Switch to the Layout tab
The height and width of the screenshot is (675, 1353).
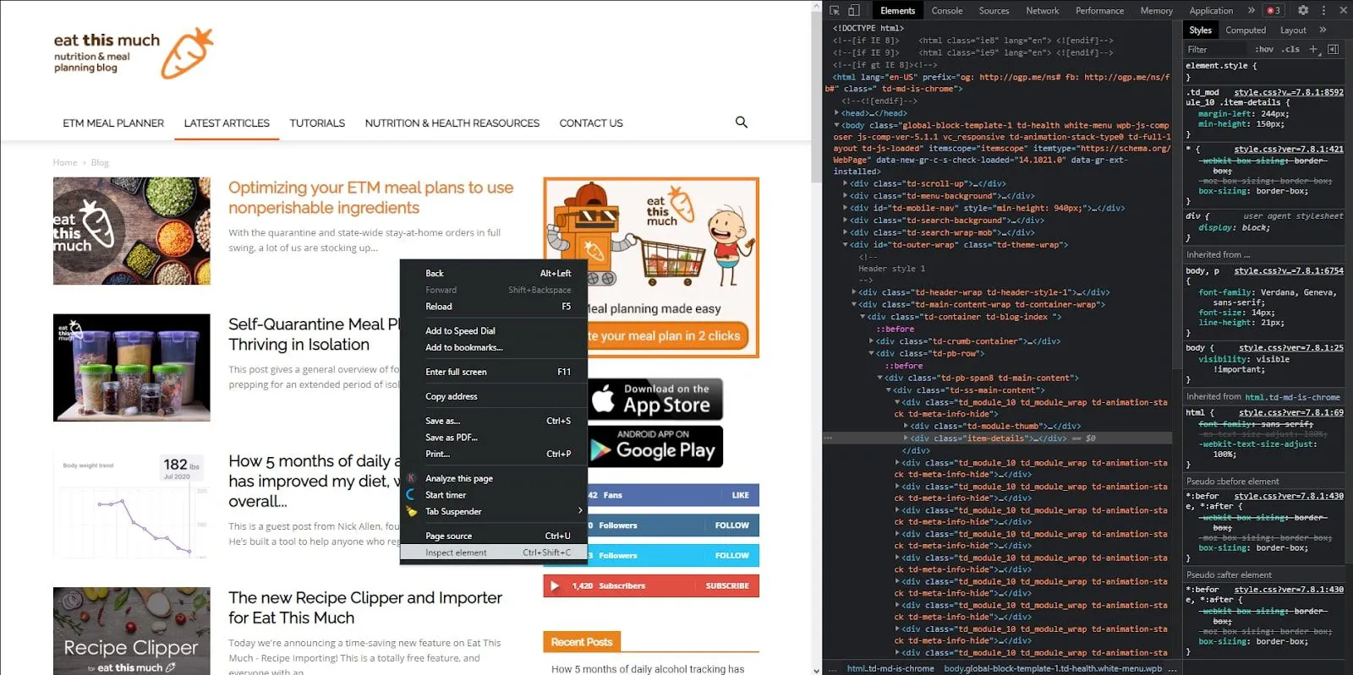pyautogui.click(x=1293, y=30)
